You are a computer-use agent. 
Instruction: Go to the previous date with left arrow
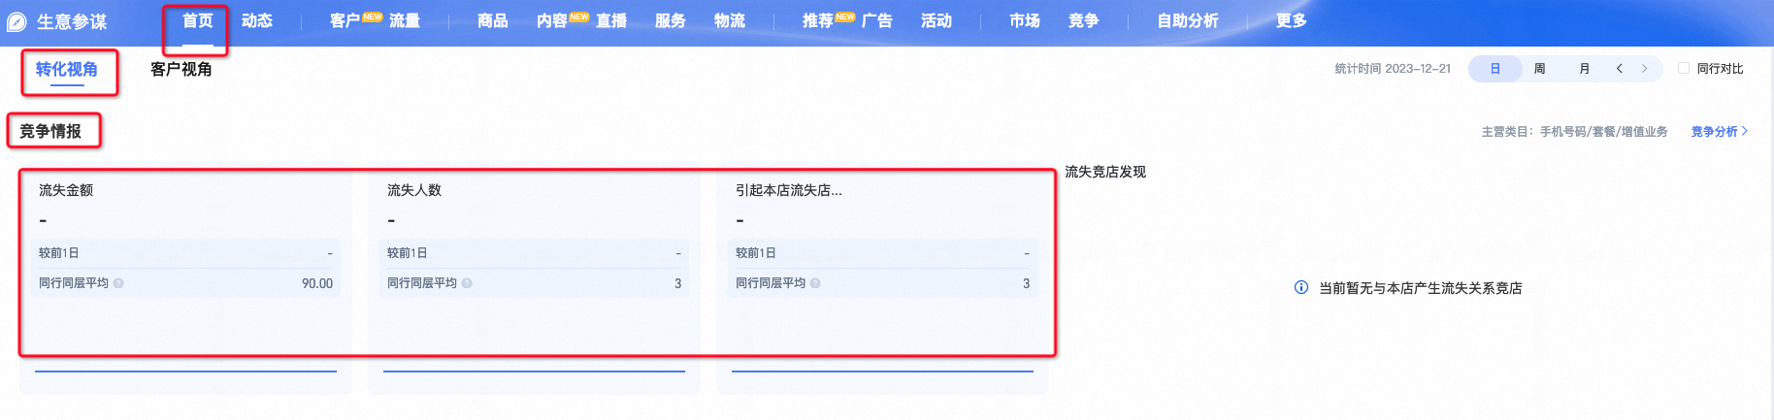pyautogui.click(x=1620, y=69)
